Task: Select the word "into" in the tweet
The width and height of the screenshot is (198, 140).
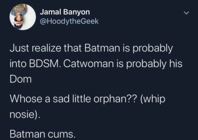Action: point(17,65)
